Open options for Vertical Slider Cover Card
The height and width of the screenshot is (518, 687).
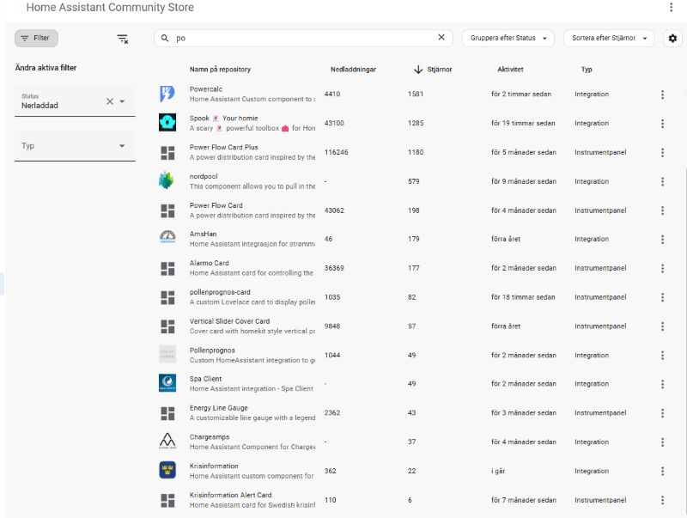coord(662,326)
